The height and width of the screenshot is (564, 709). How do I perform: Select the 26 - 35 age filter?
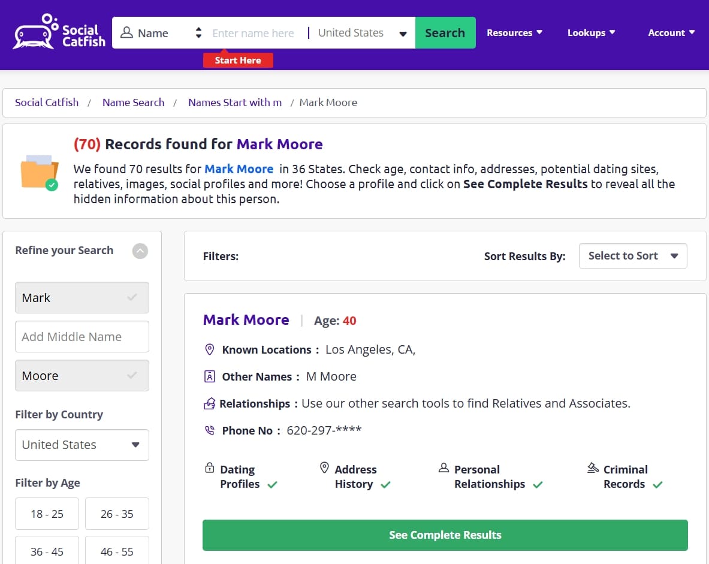(117, 514)
